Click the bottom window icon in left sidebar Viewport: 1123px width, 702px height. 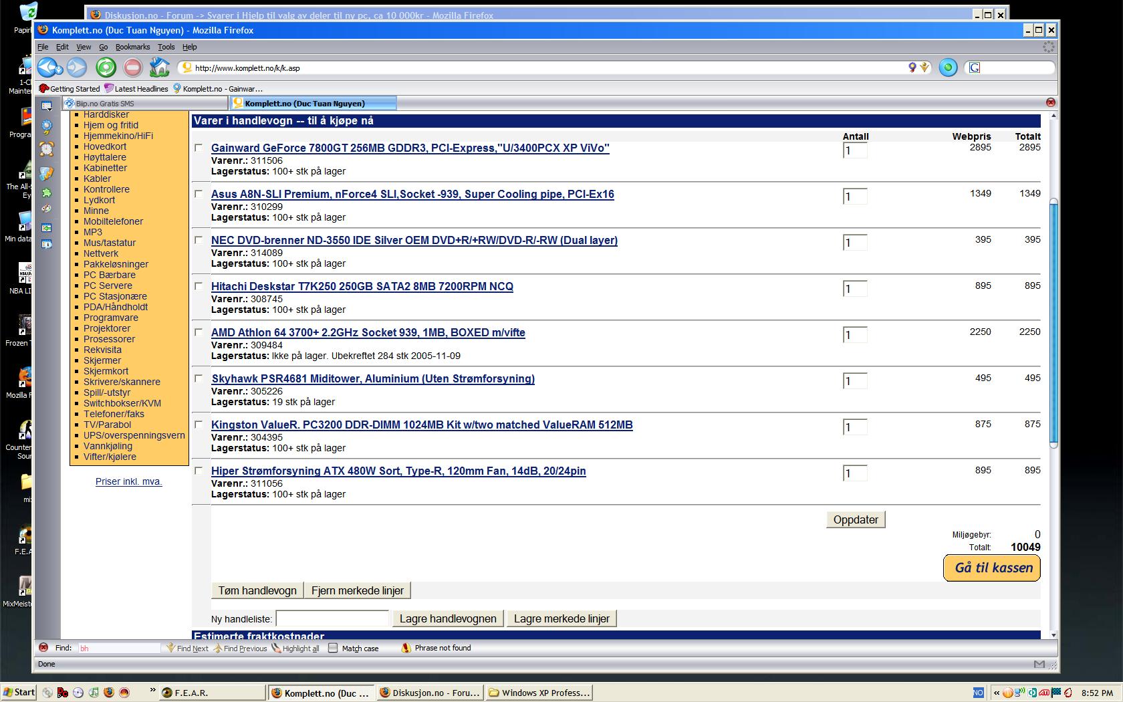(47, 244)
